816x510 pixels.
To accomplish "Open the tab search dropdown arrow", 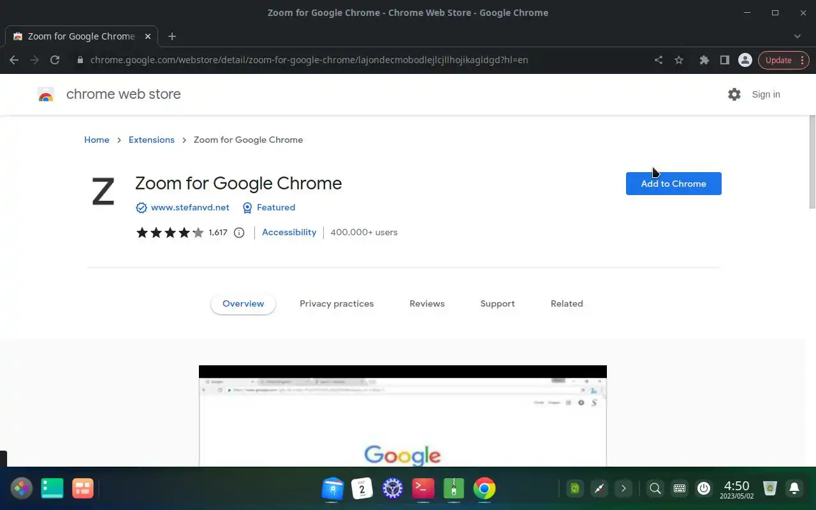I will pyautogui.click(x=798, y=36).
